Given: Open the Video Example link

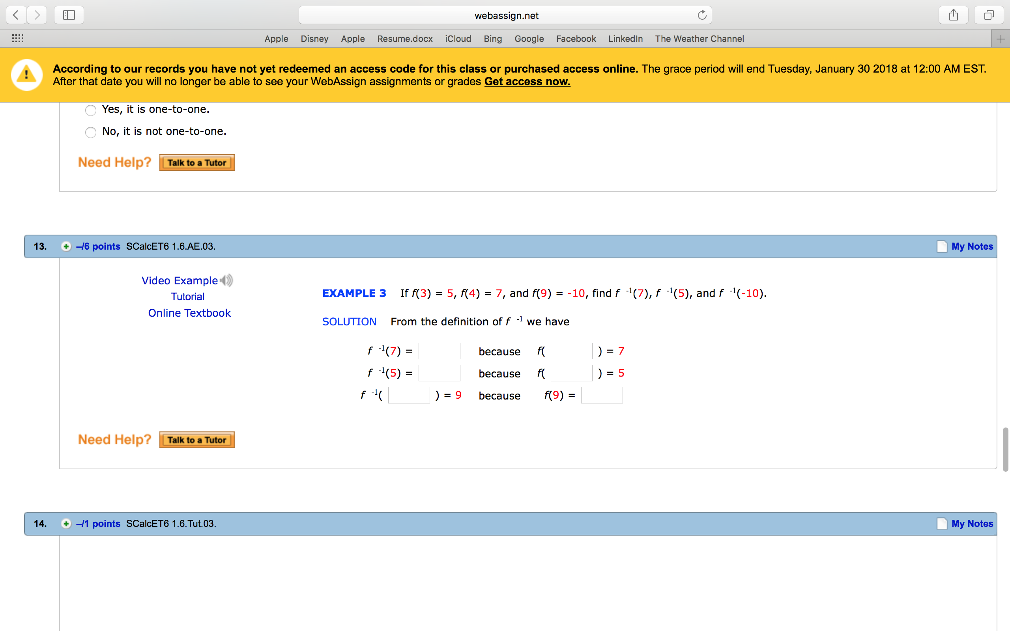Looking at the screenshot, I should (180, 280).
